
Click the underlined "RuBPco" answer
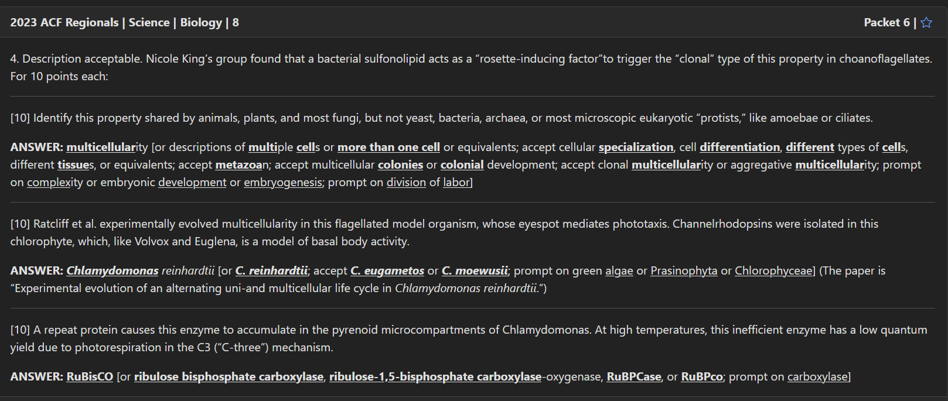(x=702, y=377)
